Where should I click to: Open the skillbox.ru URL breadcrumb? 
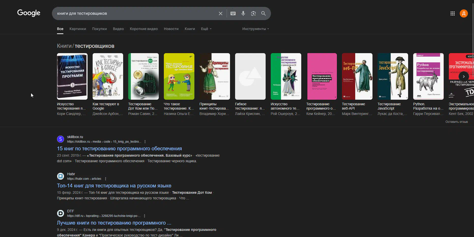tap(104, 142)
